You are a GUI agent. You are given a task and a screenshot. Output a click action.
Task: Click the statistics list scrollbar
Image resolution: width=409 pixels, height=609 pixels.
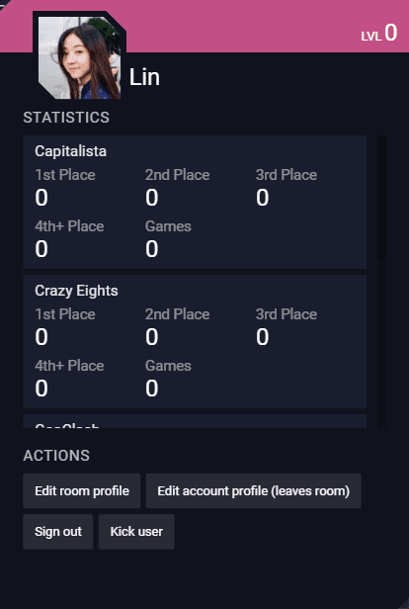point(382,282)
